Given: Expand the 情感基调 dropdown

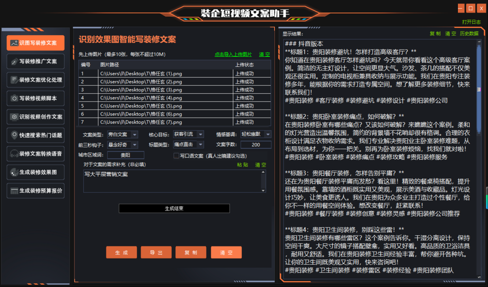Looking at the screenshot, I should pyautogui.click(x=267, y=134).
